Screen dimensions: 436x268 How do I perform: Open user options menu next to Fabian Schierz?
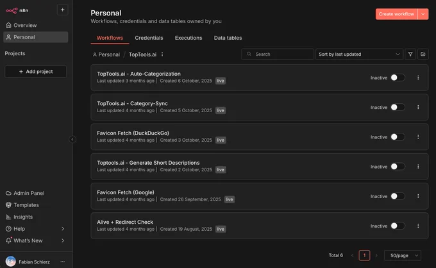(63, 262)
